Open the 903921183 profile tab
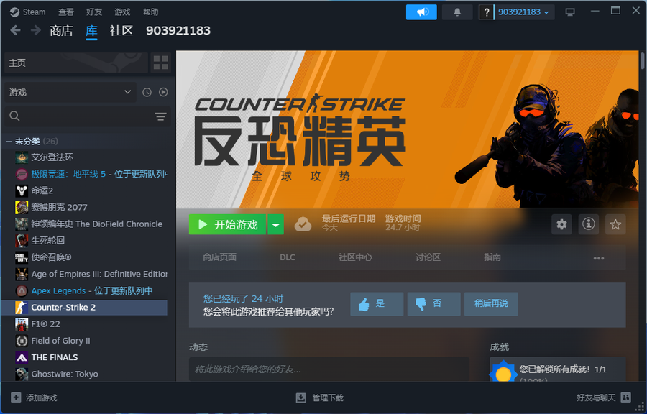 click(178, 30)
